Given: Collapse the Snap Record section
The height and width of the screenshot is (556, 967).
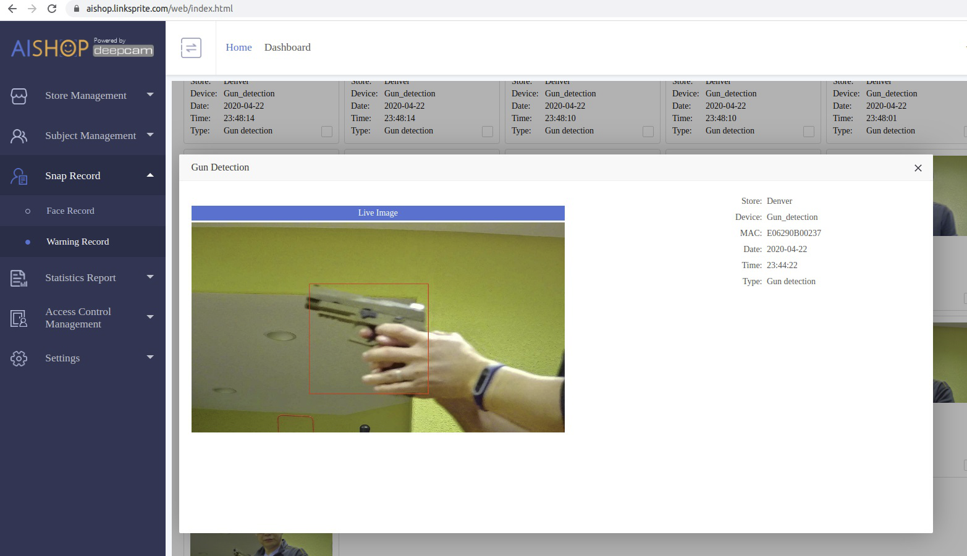Looking at the screenshot, I should click(150, 175).
